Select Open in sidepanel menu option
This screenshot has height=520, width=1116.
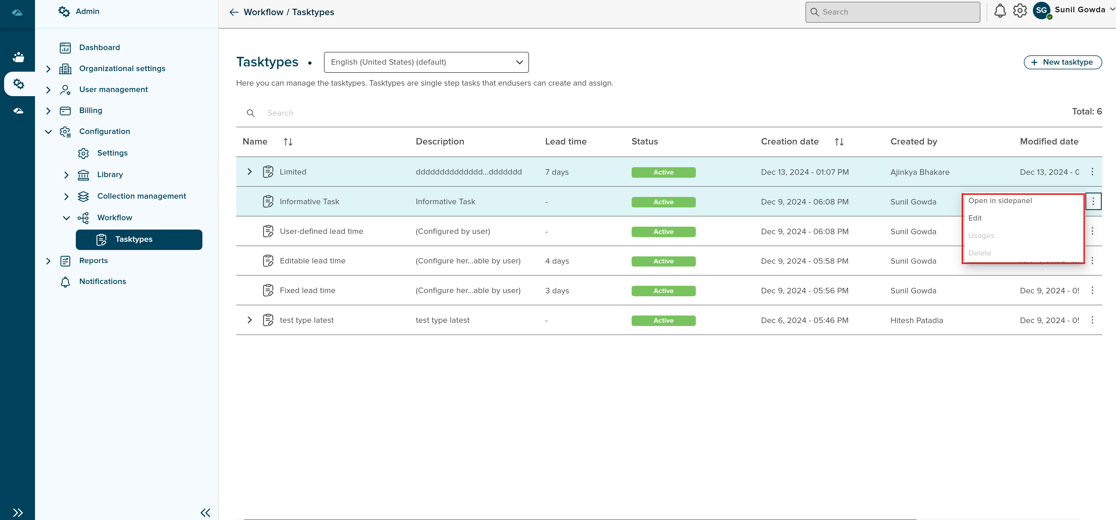tap(1000, 201)
